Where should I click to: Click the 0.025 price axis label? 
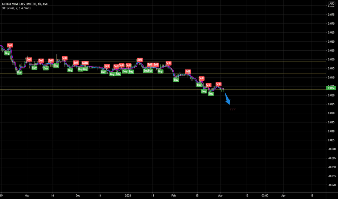pyautogui.click(x=331, y=104)
